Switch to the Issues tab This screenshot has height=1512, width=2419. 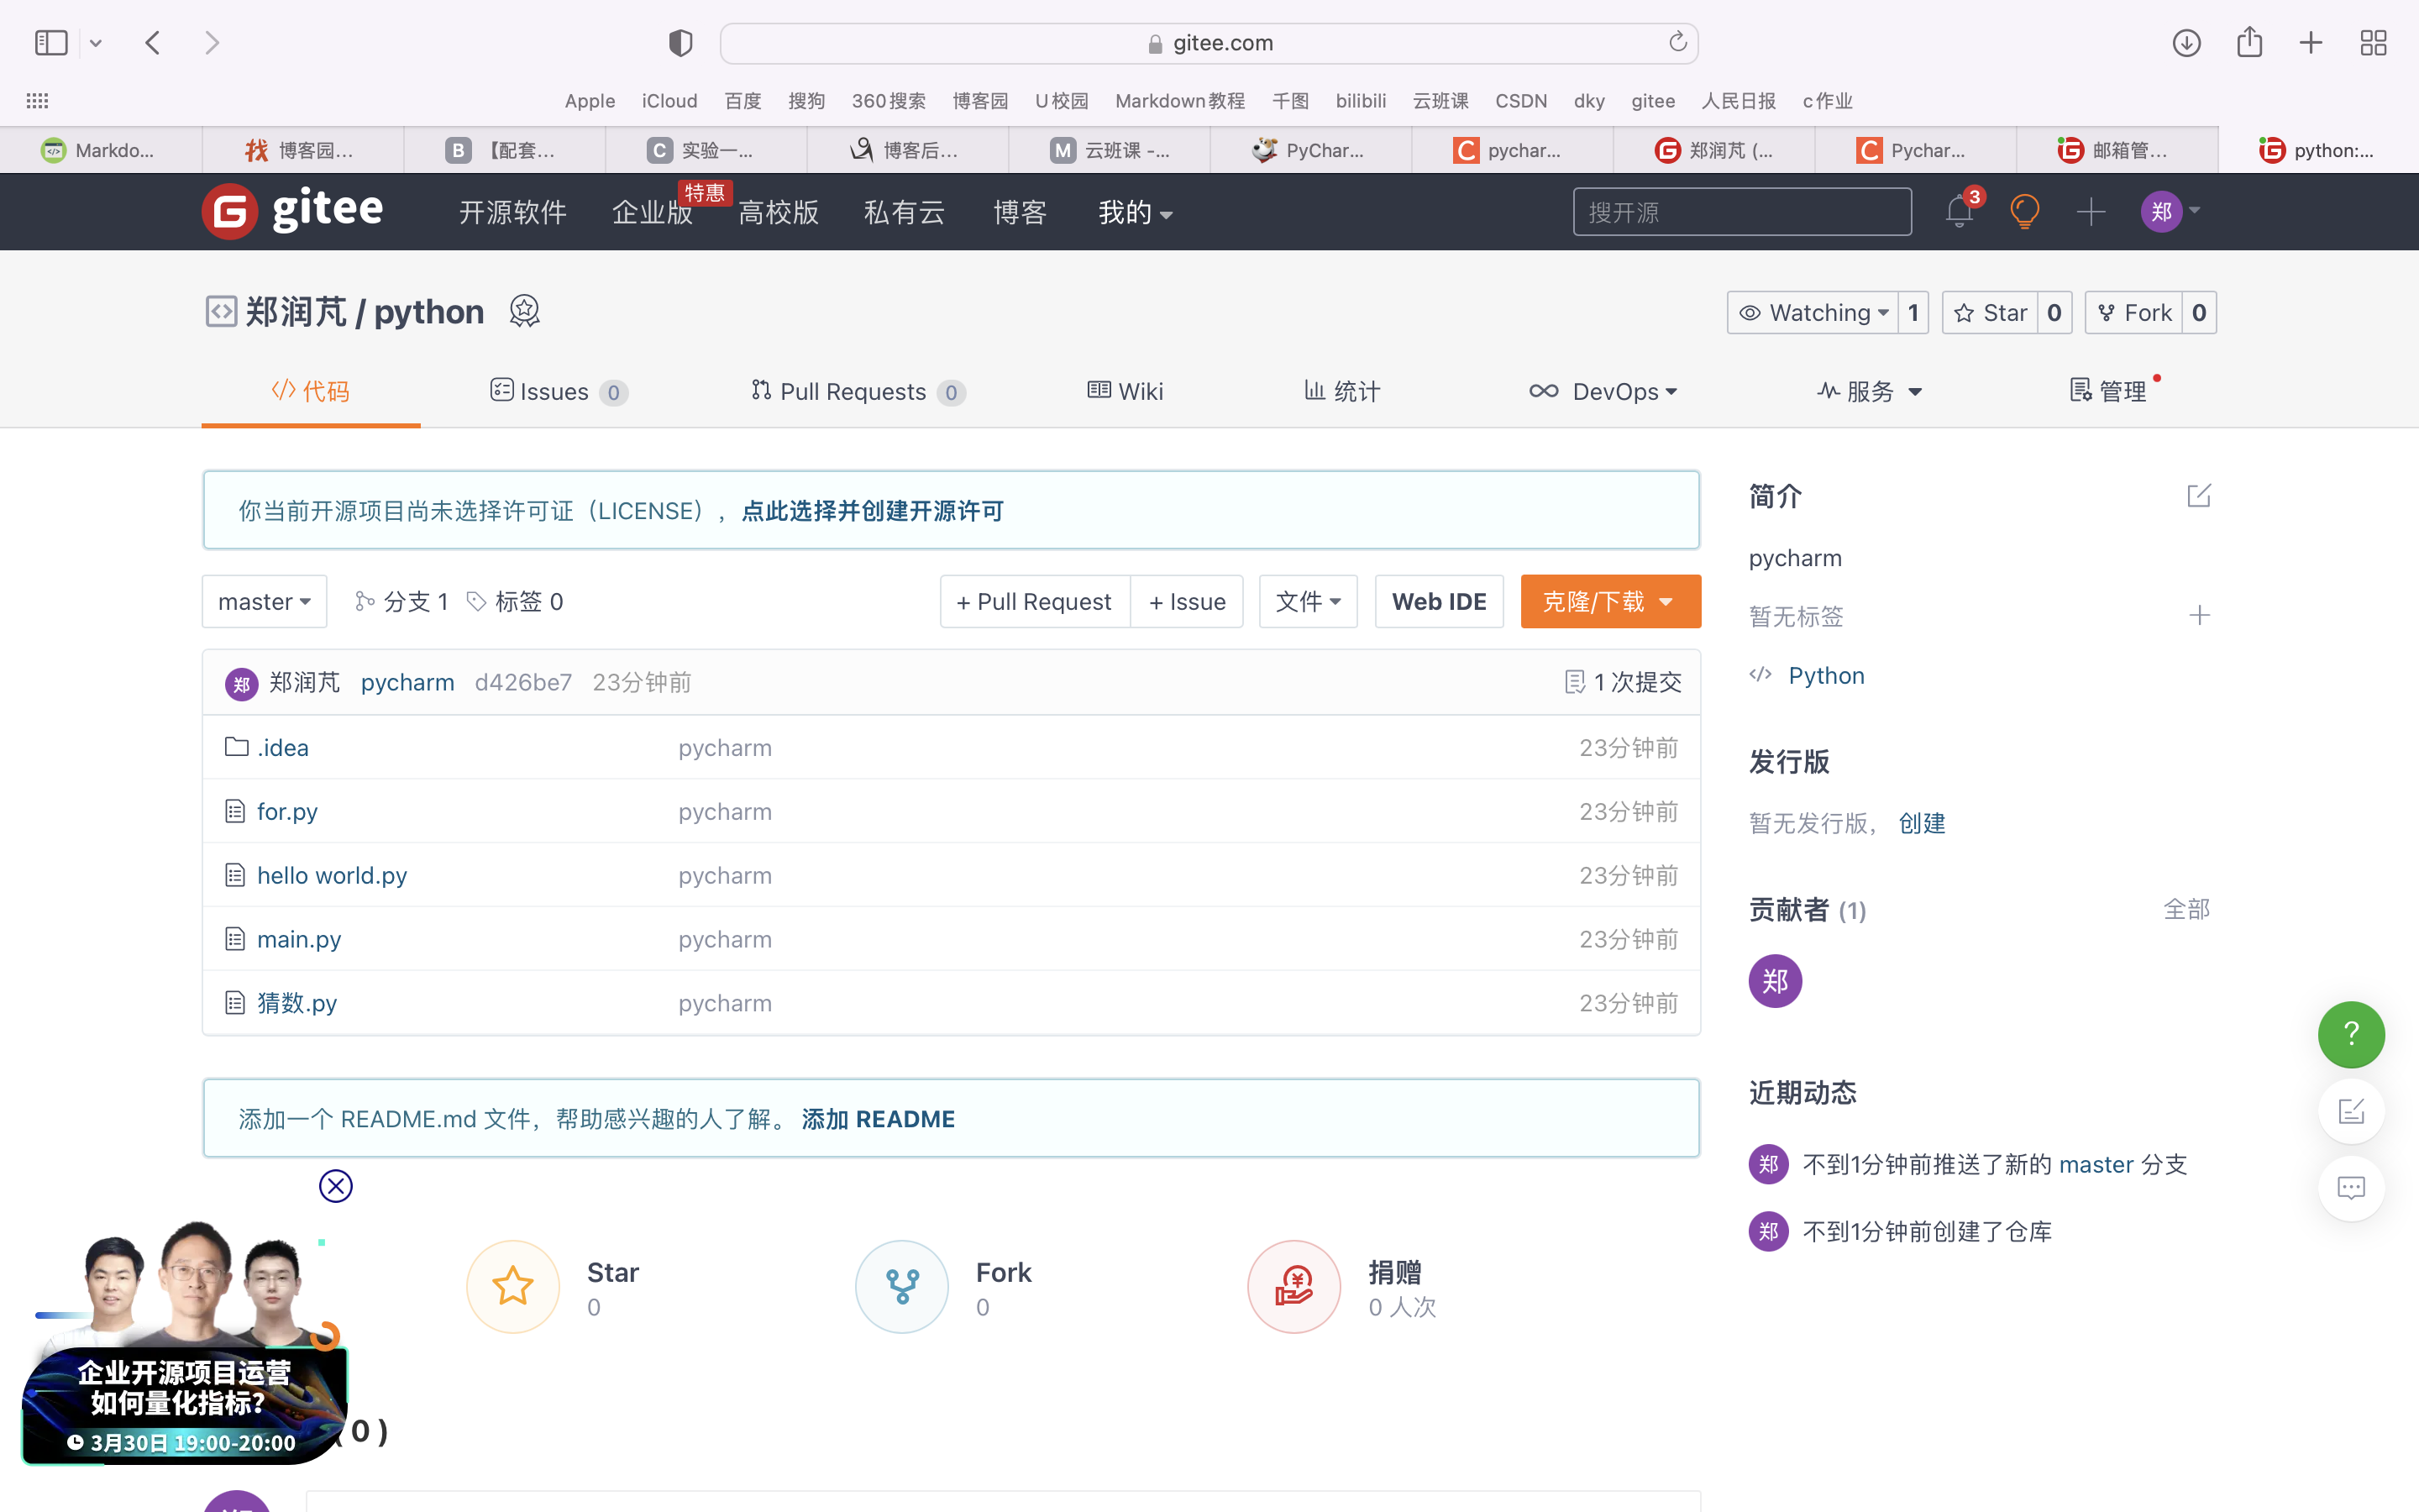pyautogui.click(x=556, y=392)
